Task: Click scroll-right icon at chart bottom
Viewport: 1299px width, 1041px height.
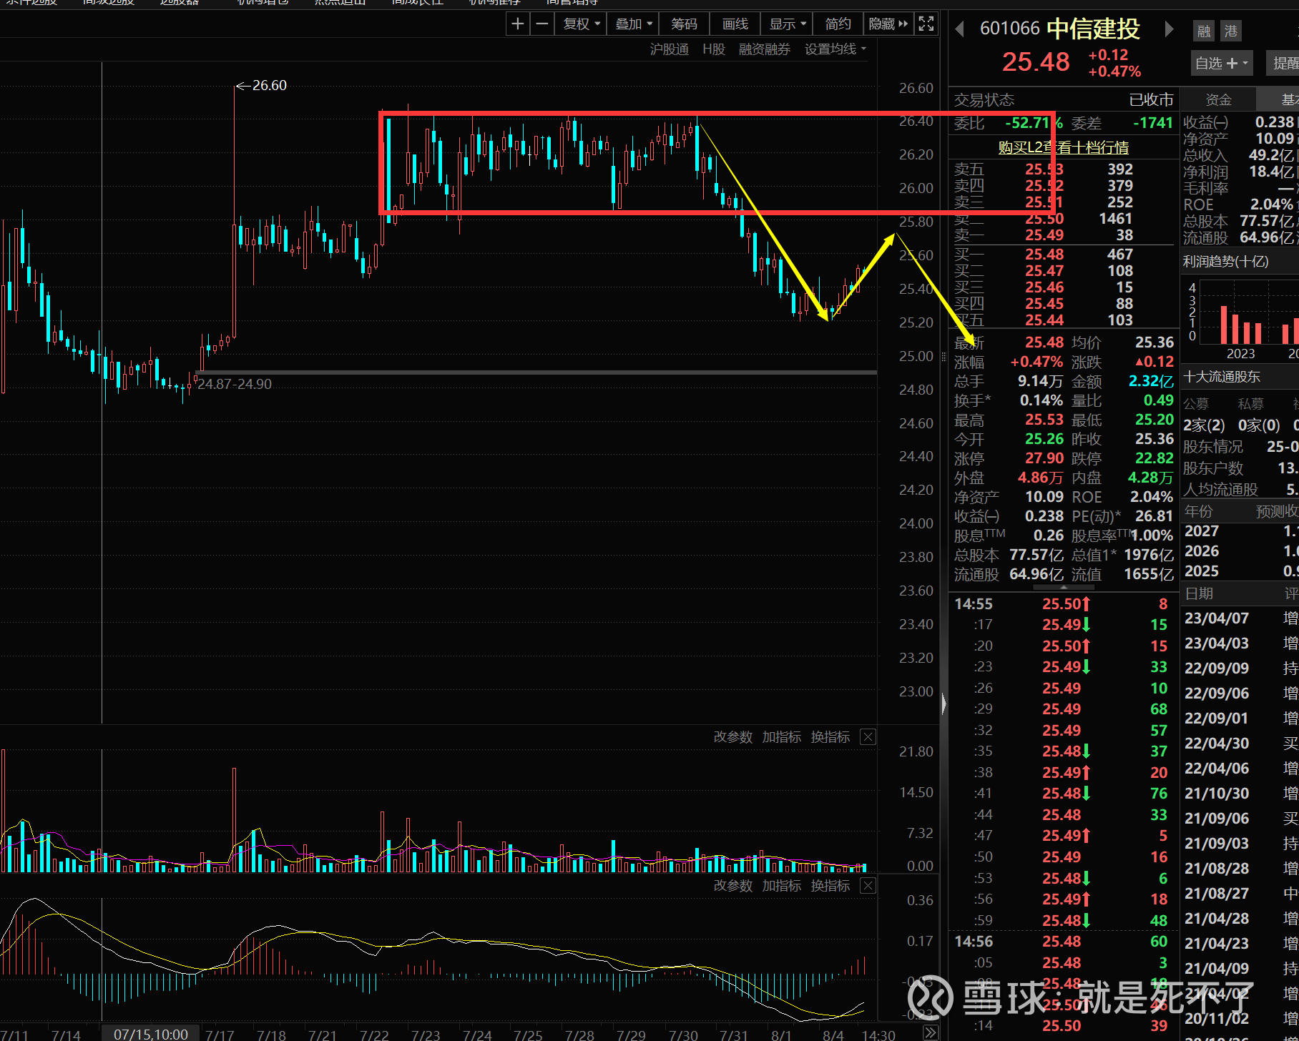Action: tap(930, 1032)
